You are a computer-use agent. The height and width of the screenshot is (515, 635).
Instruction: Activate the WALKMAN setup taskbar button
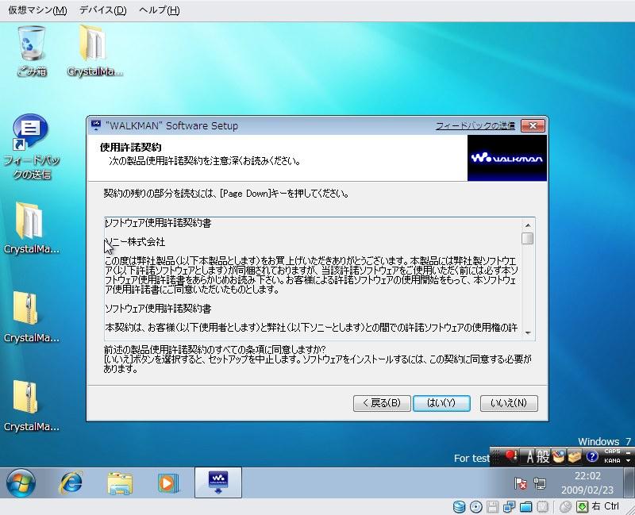coord(217,482)
